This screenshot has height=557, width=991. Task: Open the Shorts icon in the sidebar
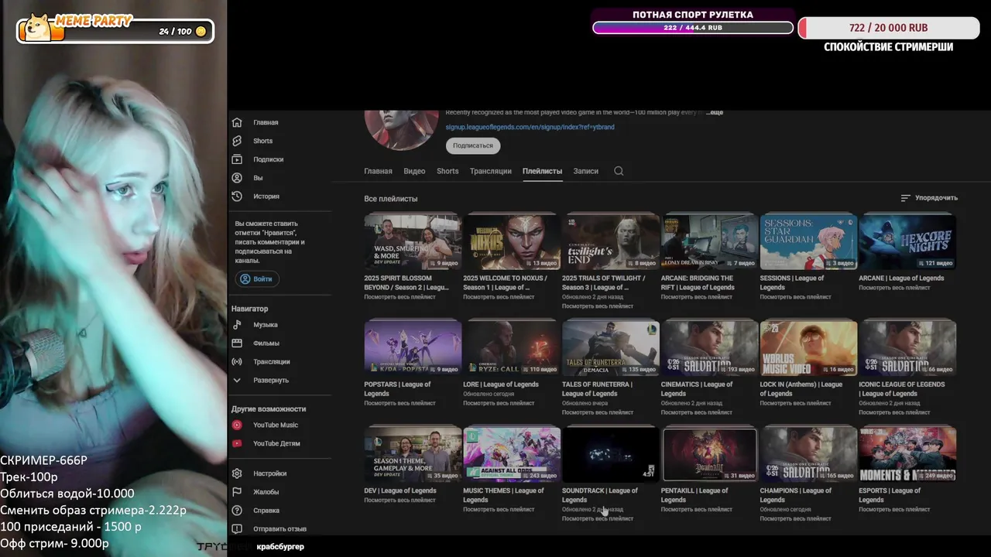(237, 141)
